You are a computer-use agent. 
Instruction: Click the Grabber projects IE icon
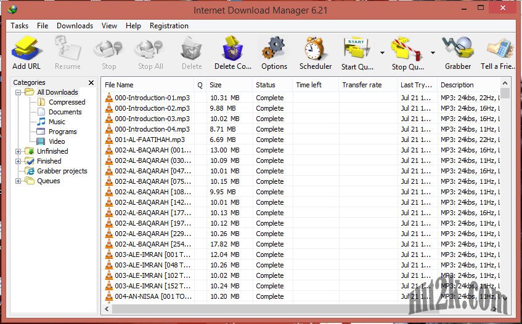click(30, 171)
